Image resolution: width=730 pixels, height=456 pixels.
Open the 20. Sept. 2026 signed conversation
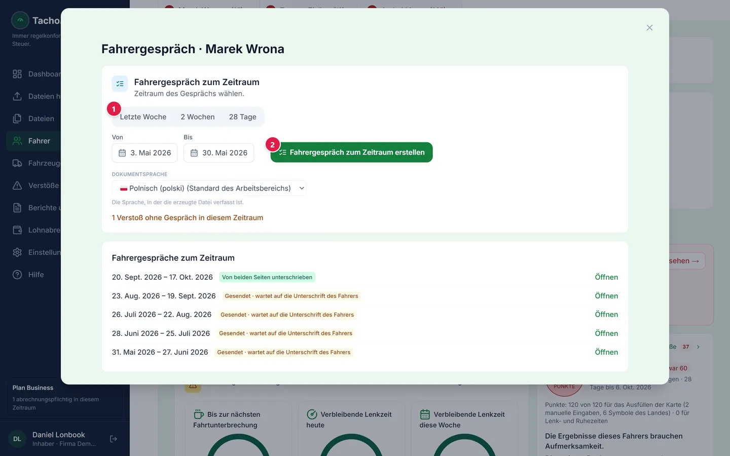(x=606, y=277)
